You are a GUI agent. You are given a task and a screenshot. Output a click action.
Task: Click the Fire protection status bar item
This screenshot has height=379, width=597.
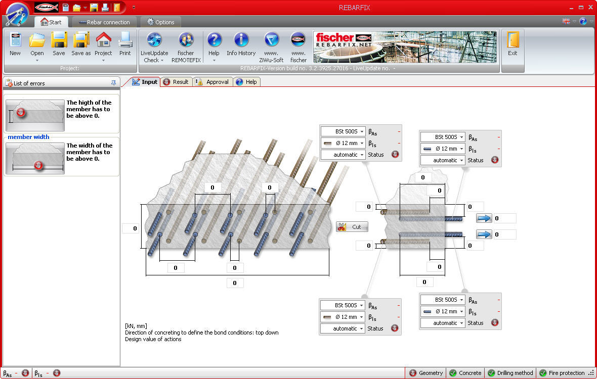563,373
